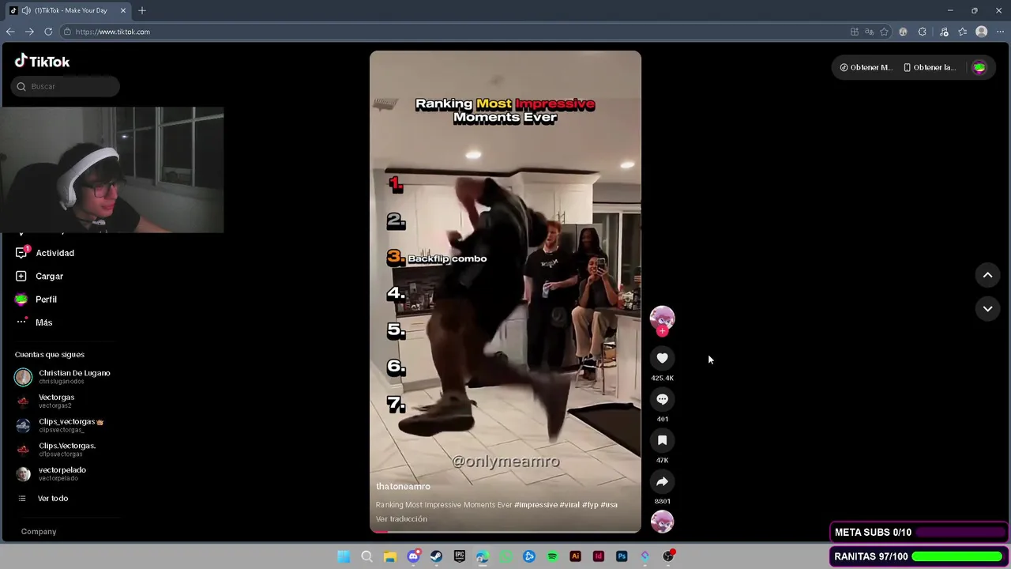1011x569 pixels.
Task: Seek on the video progress bar
Action: click(x=505, y=532)
